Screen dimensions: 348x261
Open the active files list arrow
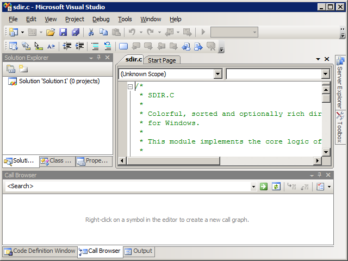[318, 59]
